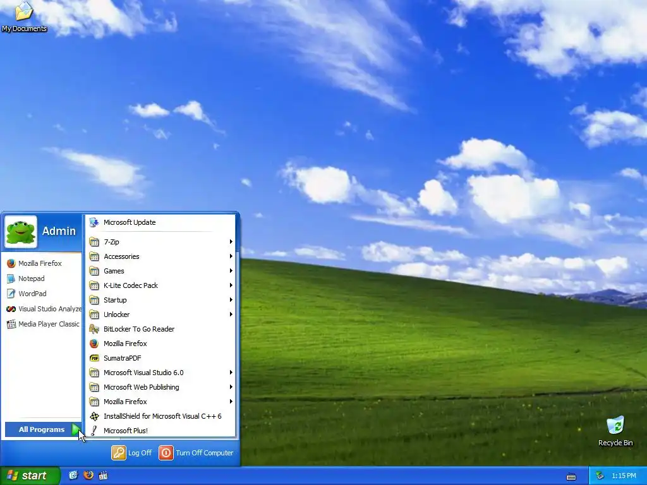Viewport: 647px width, 485px height.
Task: Click the Startup folder icon
Action: 94,300
